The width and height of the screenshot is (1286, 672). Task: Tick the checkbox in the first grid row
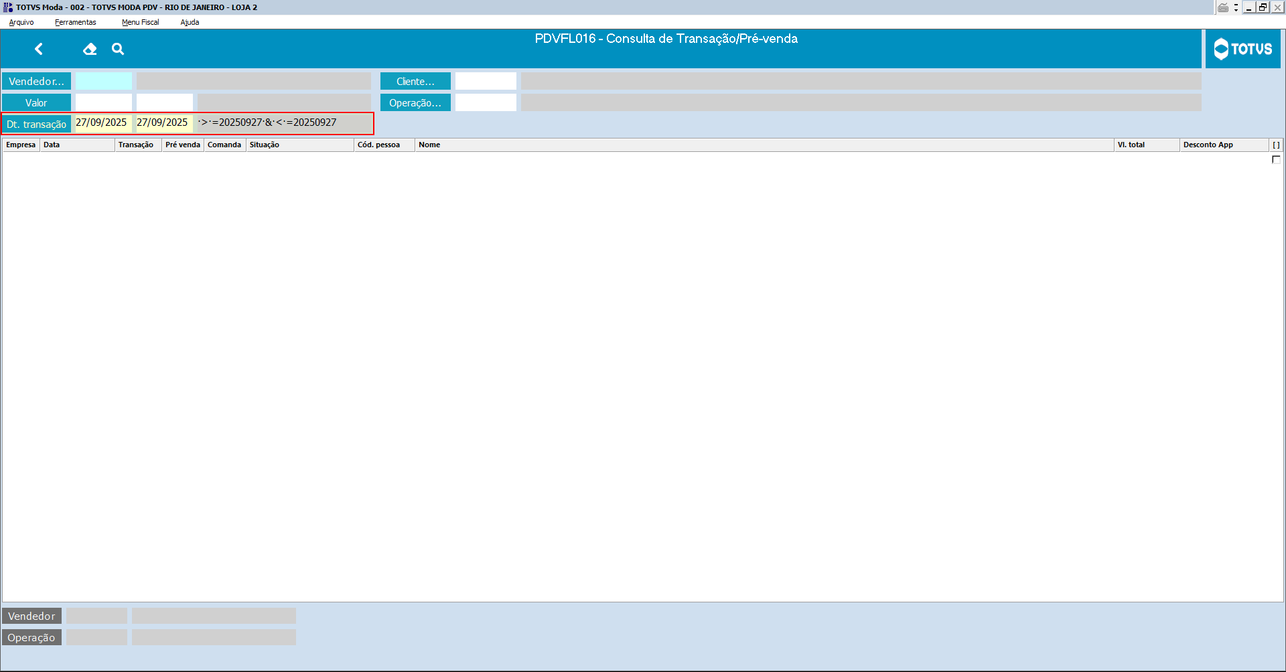(x=1276, y=159)
